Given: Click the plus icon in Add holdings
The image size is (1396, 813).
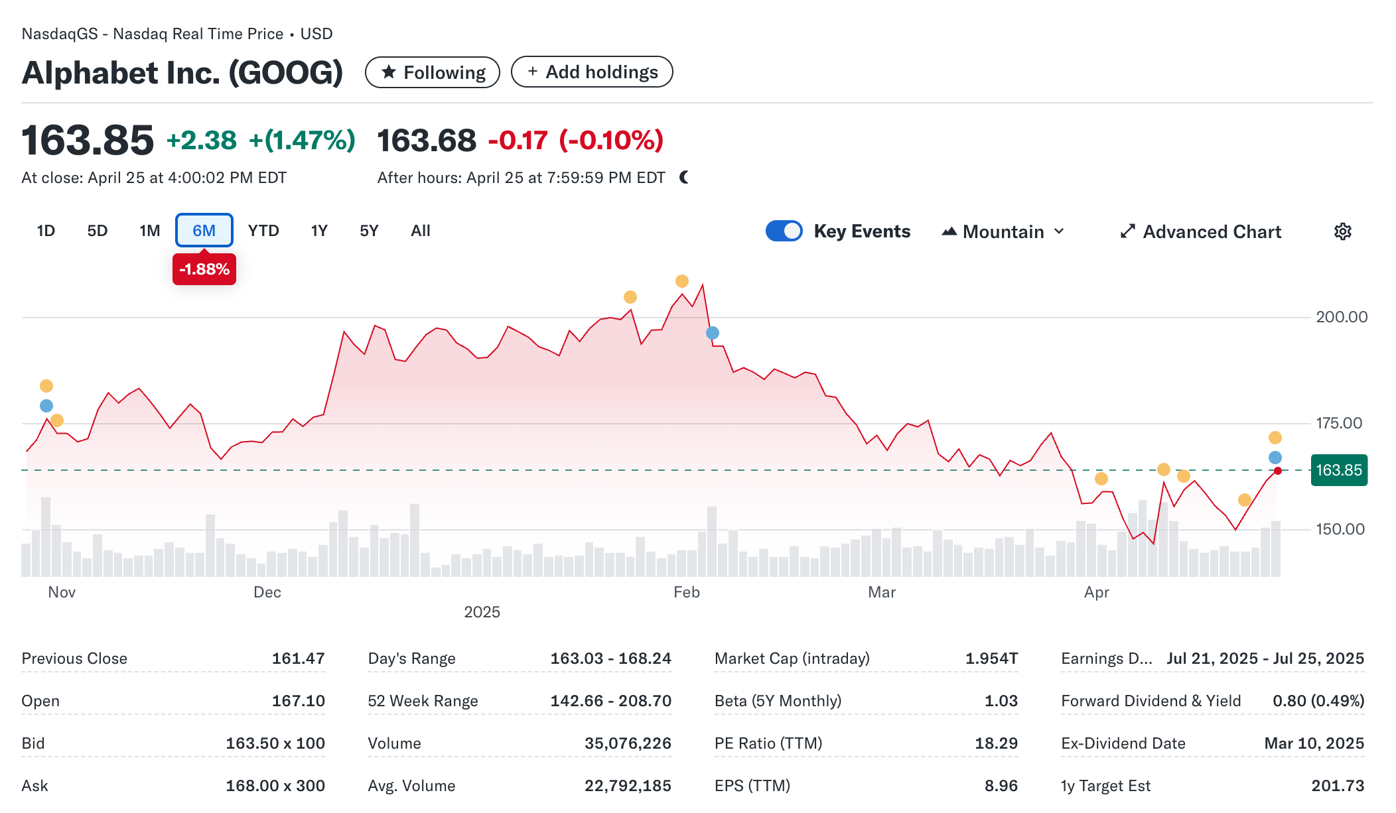Looking at the screenshot, I should (532, 72).
